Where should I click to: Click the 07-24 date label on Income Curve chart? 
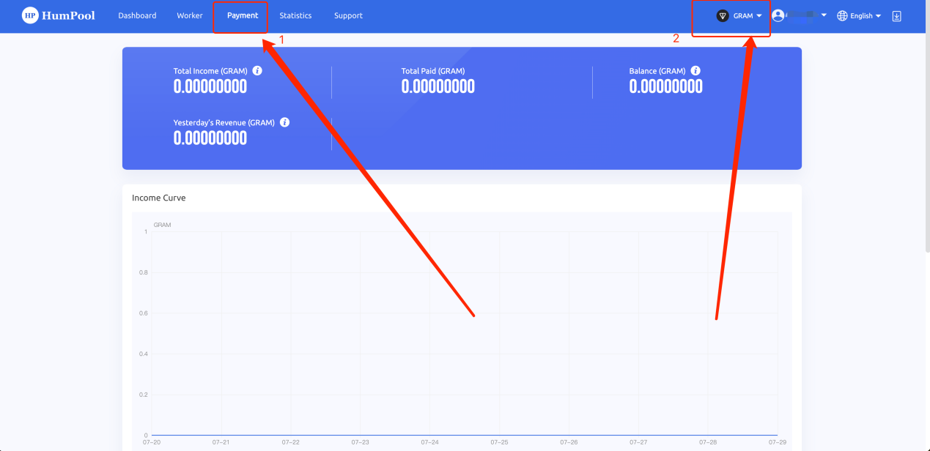point(430,442)
